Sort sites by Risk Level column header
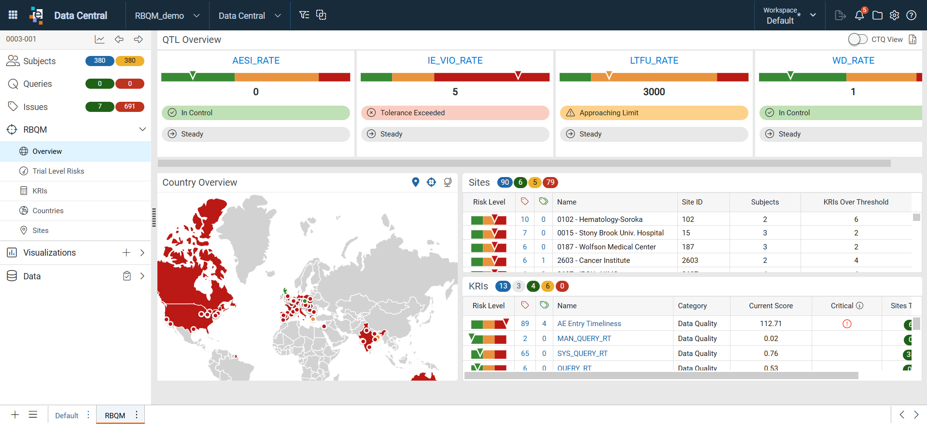 [489, 202]
